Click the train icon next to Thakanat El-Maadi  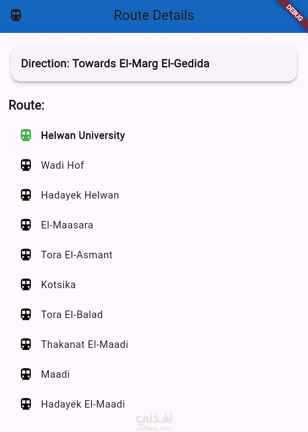pos(25,344)
